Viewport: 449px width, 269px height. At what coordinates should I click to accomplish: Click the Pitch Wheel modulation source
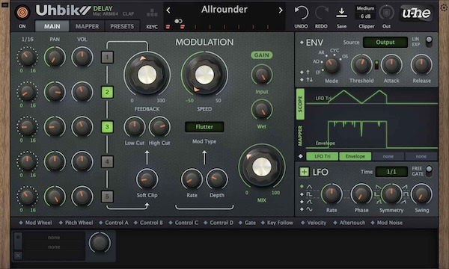(x=76, y=223)
